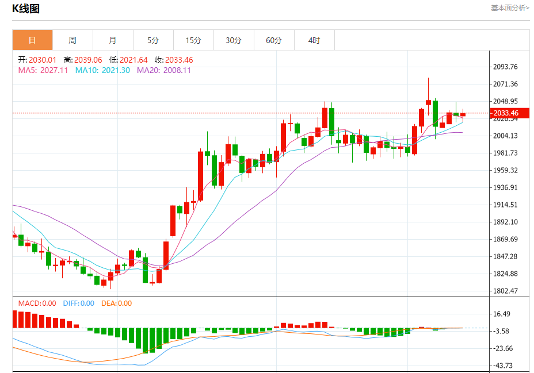534x373 pixels.
Task: Click the -23.66 MACD axis label
Action: tap(503, 348)
